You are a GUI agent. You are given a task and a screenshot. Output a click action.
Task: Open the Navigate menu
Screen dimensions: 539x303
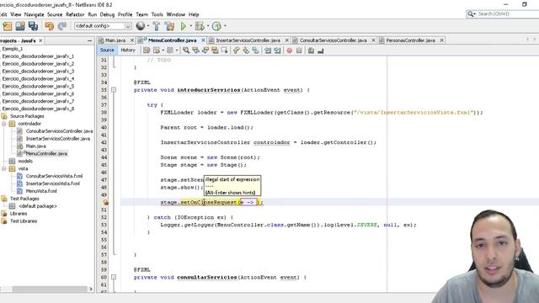34,14
